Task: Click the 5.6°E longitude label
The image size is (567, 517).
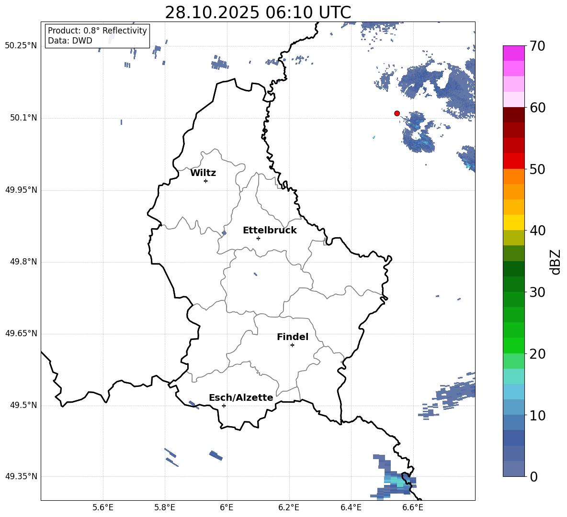Action: coord(103,507)
